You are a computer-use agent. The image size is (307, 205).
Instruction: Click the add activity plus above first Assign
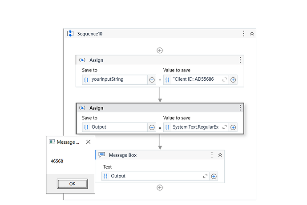160,50
